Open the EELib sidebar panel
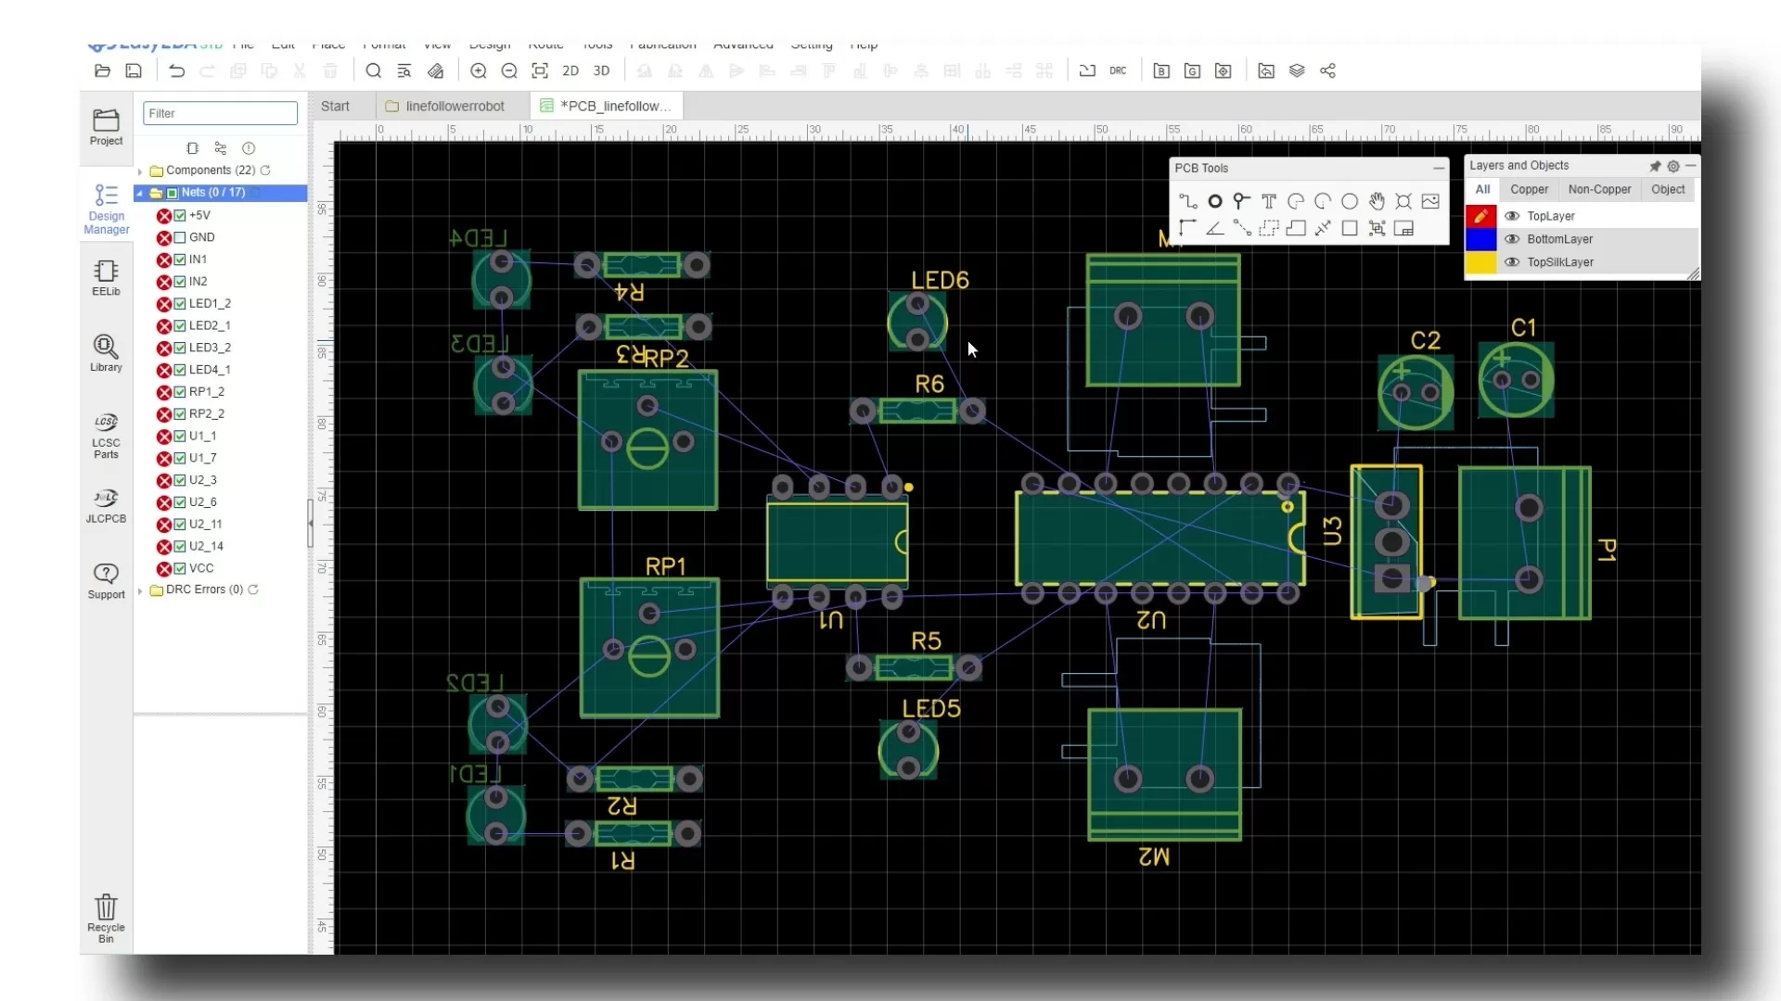Image resolution: width=1781 pixels, height=1001 pixels. click(x=106, y=277)
